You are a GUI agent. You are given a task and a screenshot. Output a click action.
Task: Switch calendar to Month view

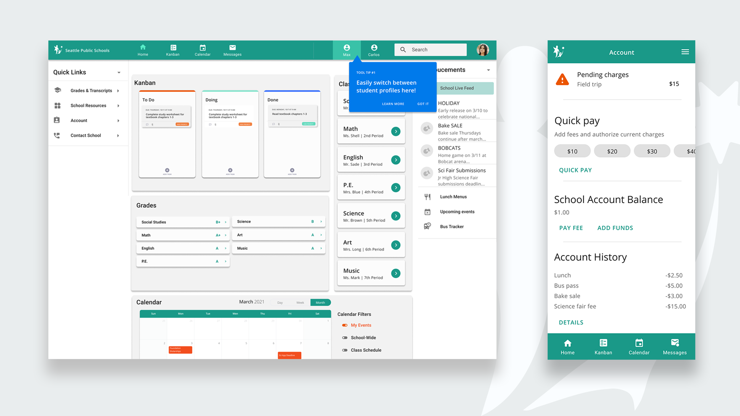(x=320, y=302)
